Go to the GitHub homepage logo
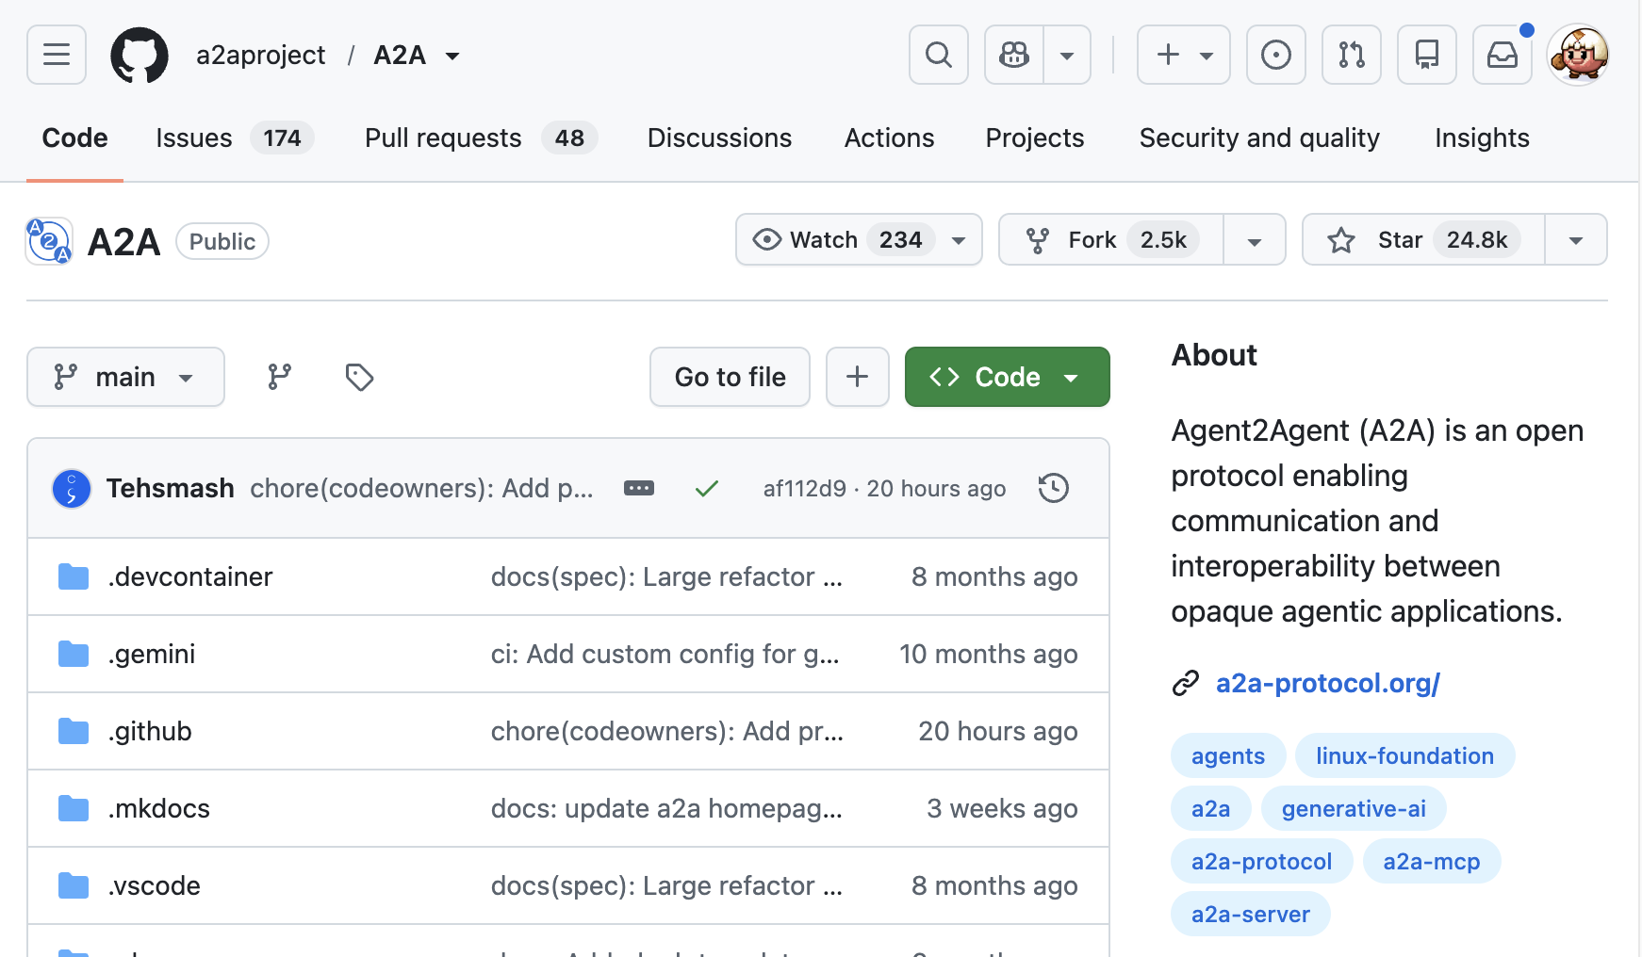 [140, 55]
